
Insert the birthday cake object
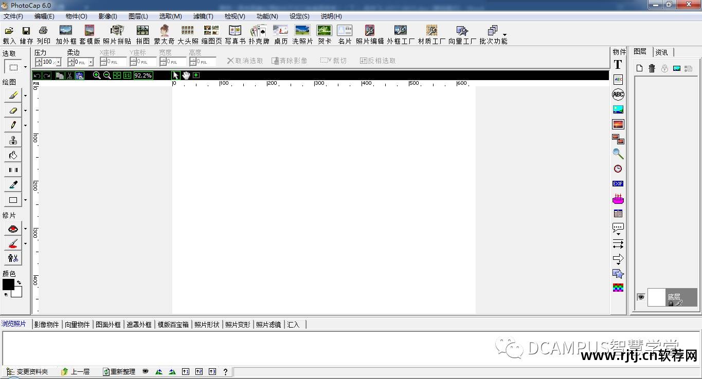(x=618, y=199)
